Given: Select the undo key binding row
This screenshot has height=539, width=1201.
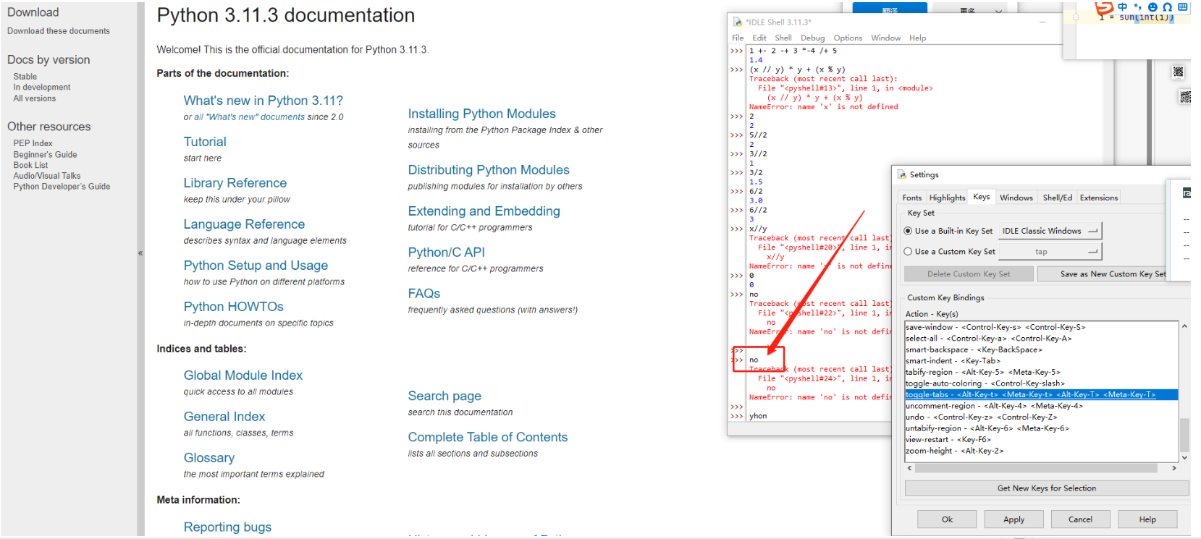Looking at the screenshot, I should click(x=1042, y=417).
